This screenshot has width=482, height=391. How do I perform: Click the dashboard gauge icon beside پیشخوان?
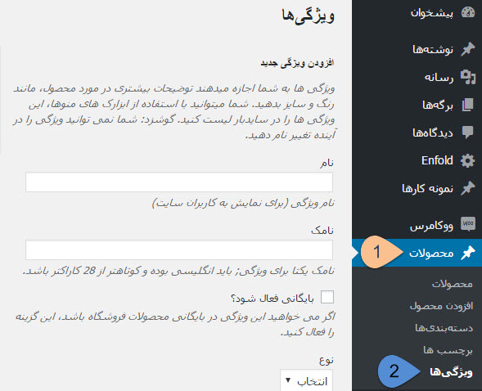click(x=468, y=12)
